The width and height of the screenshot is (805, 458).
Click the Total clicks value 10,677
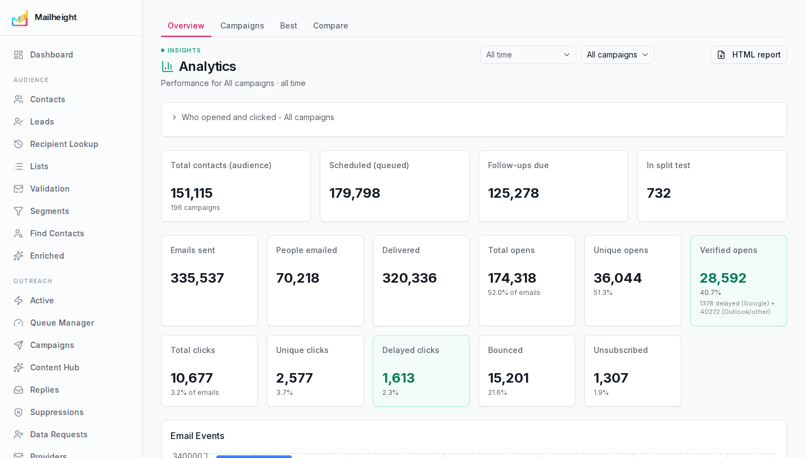192,378
